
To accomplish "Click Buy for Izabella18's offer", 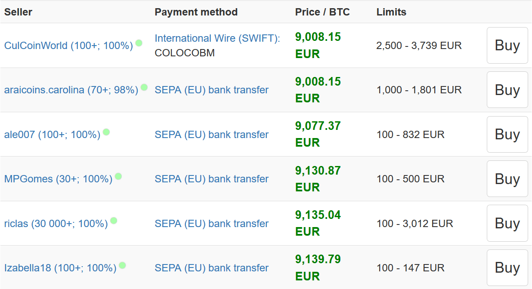I will (x=507, y=267).
